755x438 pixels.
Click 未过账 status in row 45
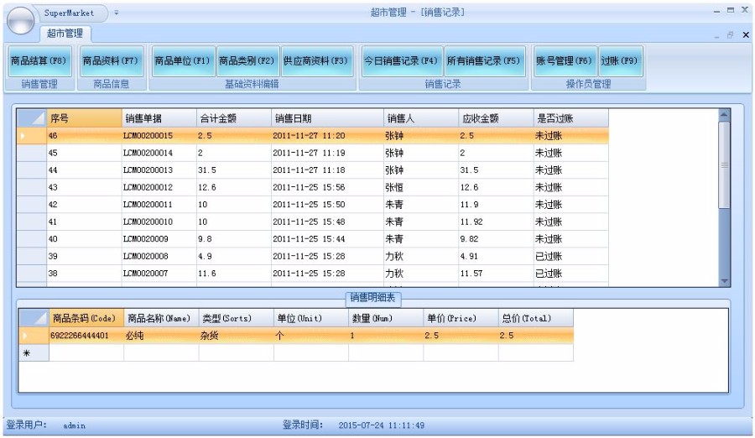[571, 153]
